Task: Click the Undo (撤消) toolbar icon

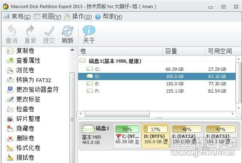Action: (x=12, y=30)
